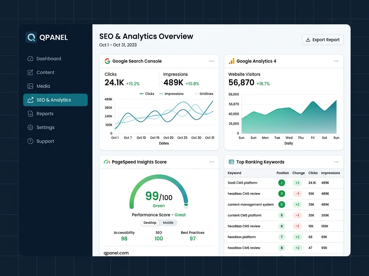
Task: Click the Fri label on daily visitors axis
Action: coord(313,138)
